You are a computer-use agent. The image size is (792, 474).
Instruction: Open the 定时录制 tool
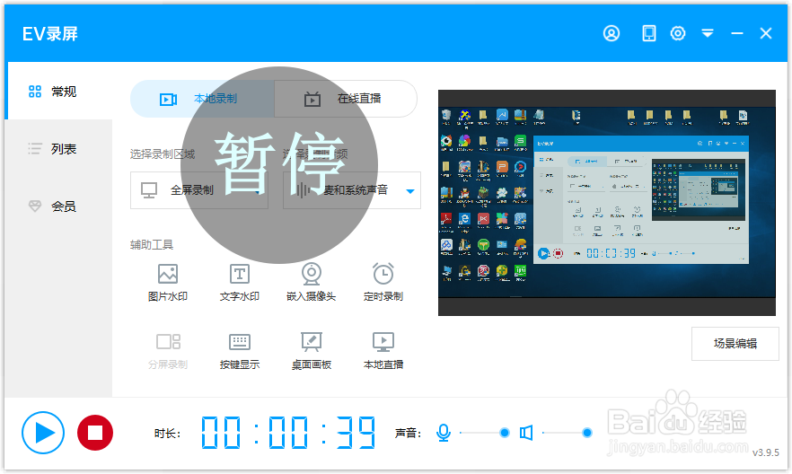click(383, 282)
